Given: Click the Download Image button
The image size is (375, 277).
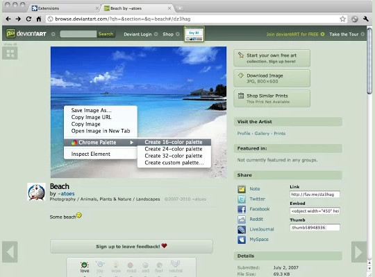Looking at the screenshot, I should coord(272,78).
